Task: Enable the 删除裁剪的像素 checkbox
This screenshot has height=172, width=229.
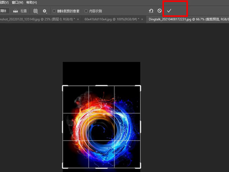Action: pos(54,11)
